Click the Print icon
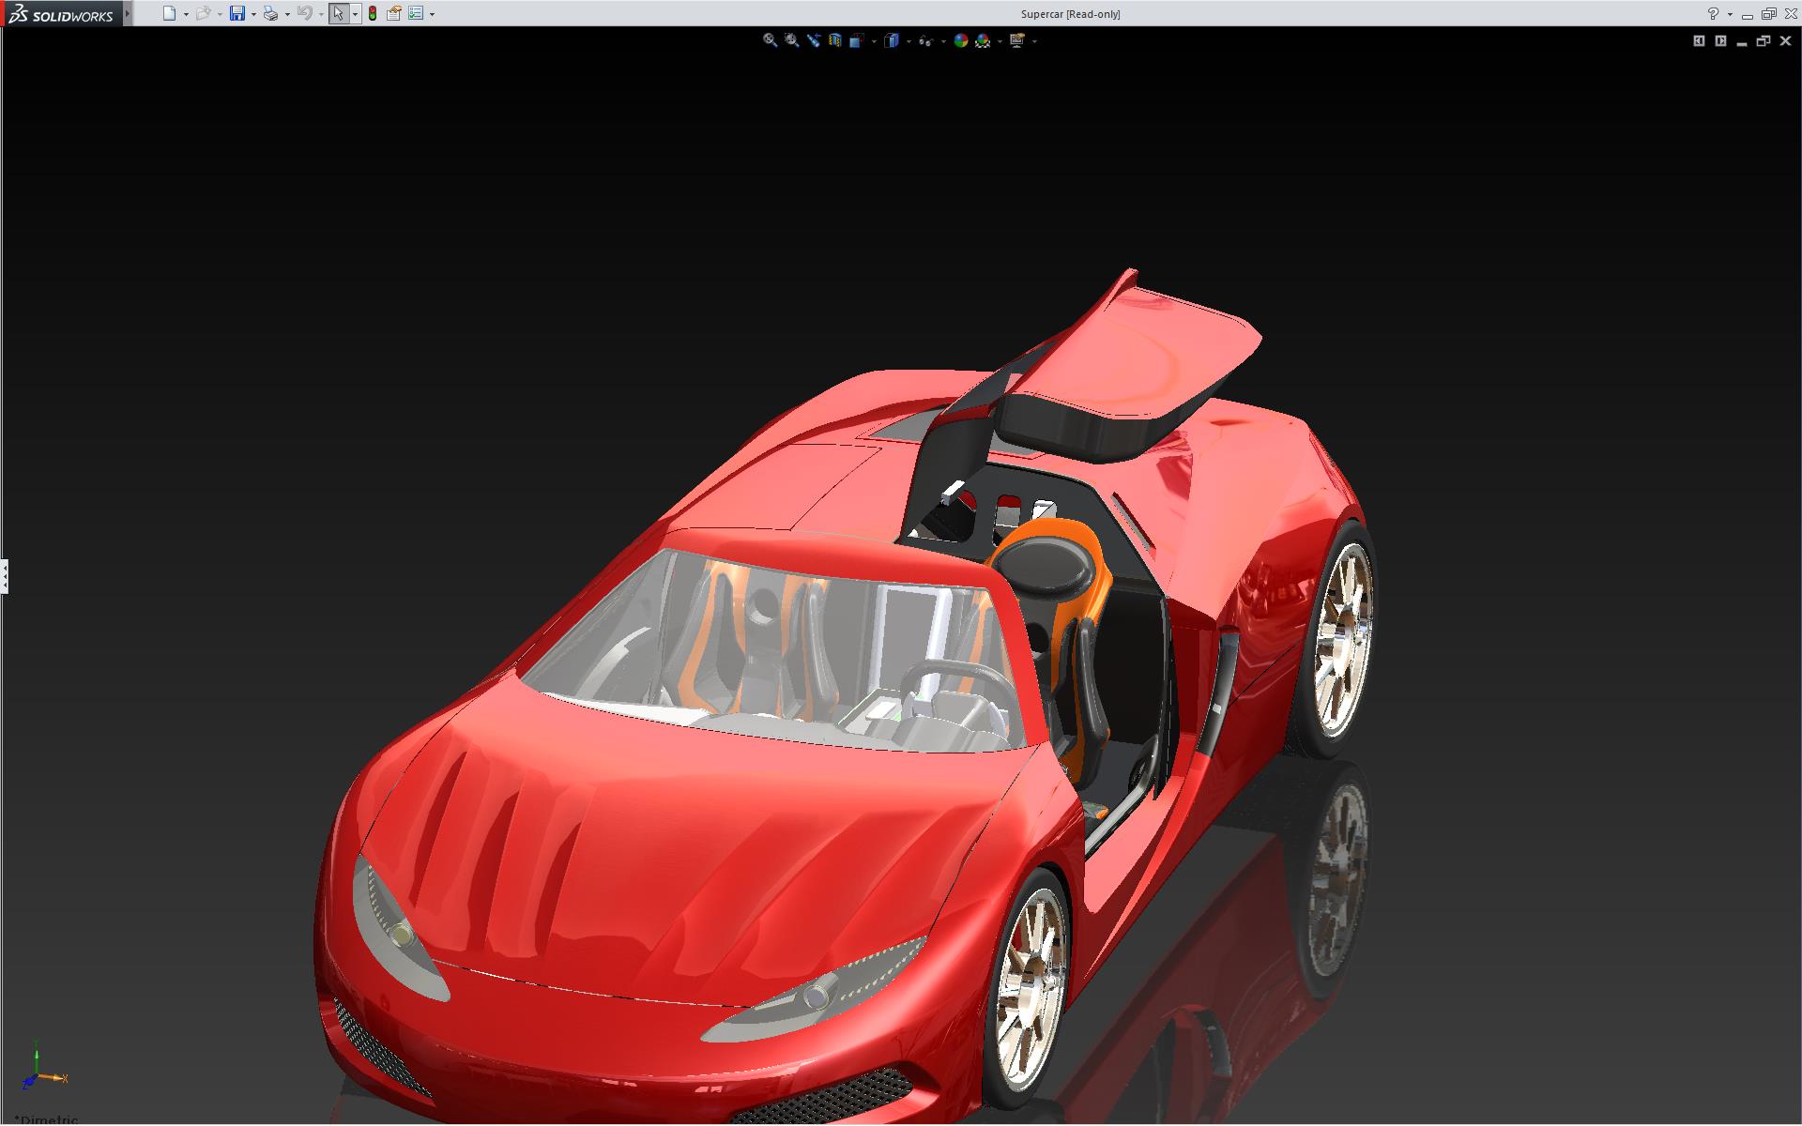 270,13
